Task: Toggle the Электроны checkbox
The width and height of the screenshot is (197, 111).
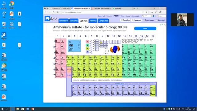Action: [144, 20]
